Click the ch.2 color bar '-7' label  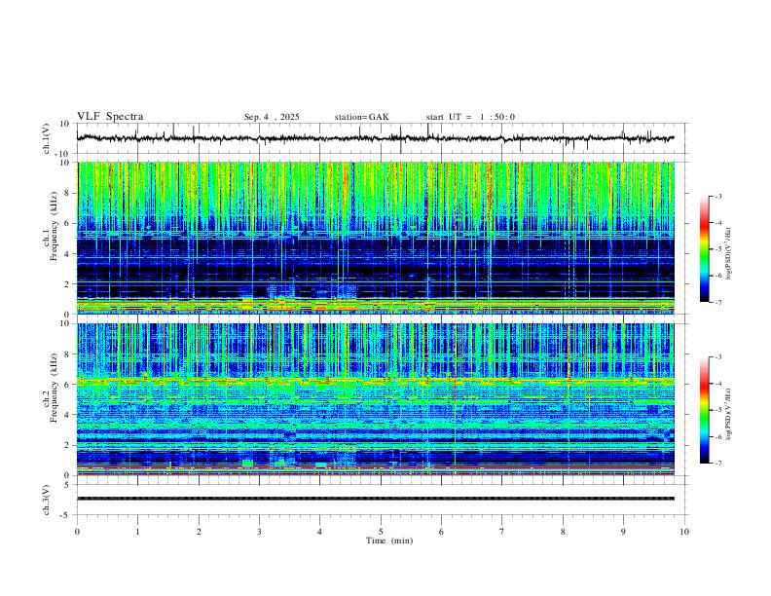[x=717, y=463]
